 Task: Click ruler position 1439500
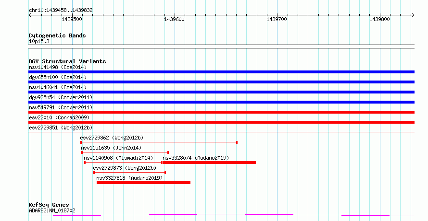[x=72, y=19]
